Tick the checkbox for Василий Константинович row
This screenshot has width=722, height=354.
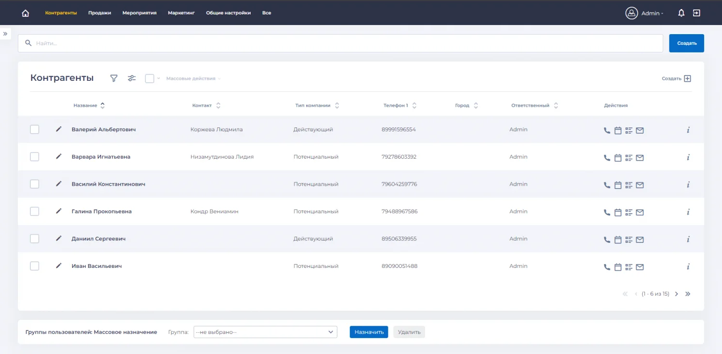coord(35,184)
